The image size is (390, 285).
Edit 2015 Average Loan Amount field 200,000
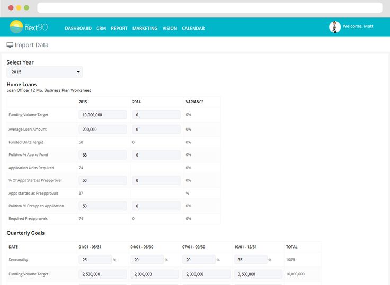coord(103,130)
